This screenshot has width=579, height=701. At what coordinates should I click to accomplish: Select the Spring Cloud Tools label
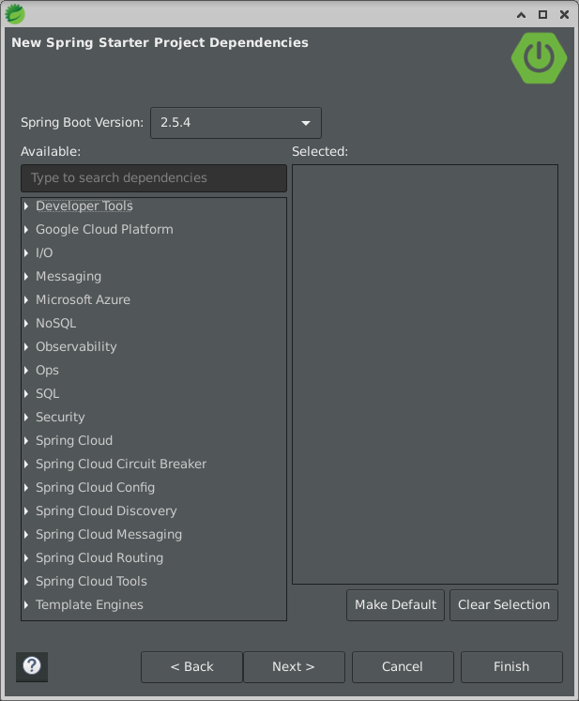[x=91, y=582]
